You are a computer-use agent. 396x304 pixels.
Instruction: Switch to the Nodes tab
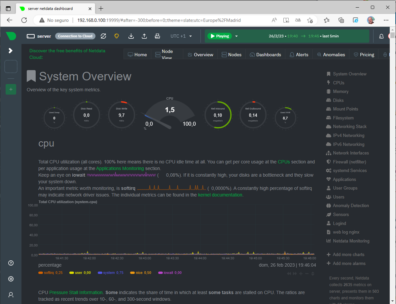click(232, 54)
